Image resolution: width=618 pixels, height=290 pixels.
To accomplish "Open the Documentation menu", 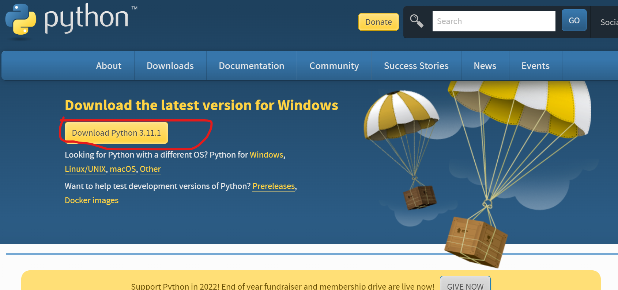I will (252, 66).
